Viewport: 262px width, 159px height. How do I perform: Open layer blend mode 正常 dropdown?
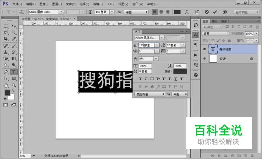click(215, 34)
